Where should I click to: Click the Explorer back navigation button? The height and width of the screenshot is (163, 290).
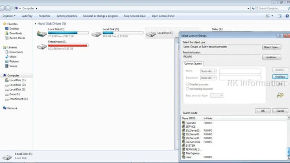click(x=2, y=8)
